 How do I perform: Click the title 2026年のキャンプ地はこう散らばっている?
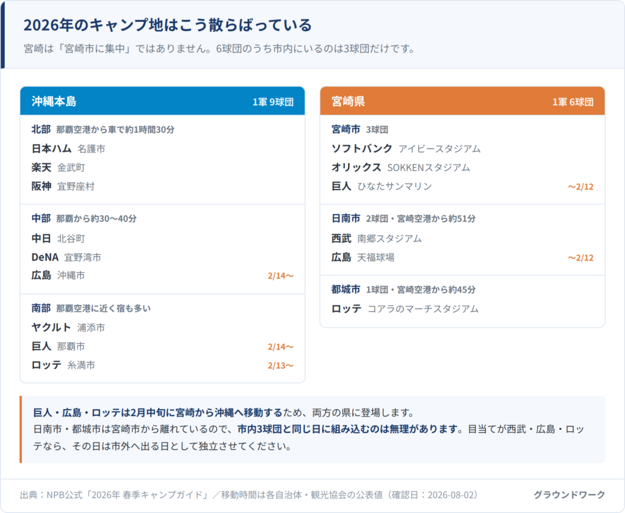coord(167,25)
